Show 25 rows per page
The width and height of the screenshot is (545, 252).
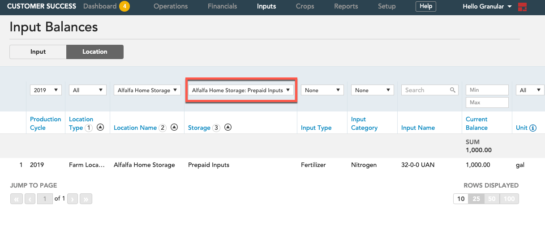click(476, 199)
